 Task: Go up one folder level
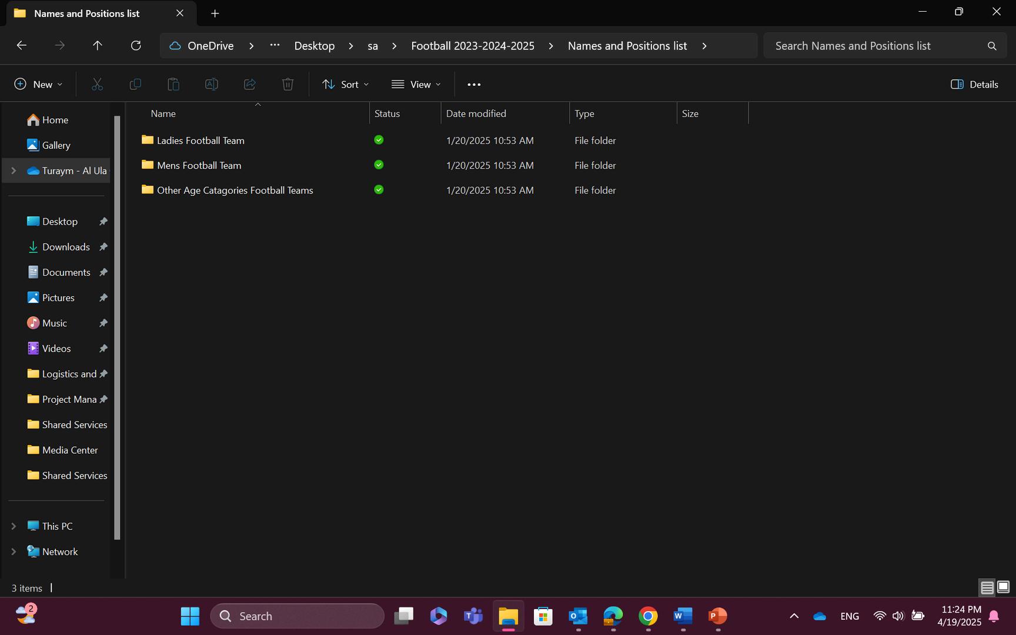98,46
